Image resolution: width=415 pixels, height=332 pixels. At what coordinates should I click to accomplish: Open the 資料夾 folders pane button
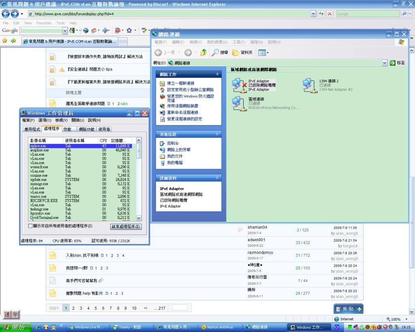click(242, 53)
